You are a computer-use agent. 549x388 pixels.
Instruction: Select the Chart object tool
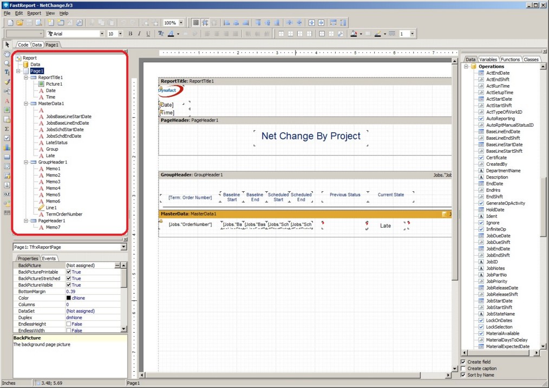point(7,147)
